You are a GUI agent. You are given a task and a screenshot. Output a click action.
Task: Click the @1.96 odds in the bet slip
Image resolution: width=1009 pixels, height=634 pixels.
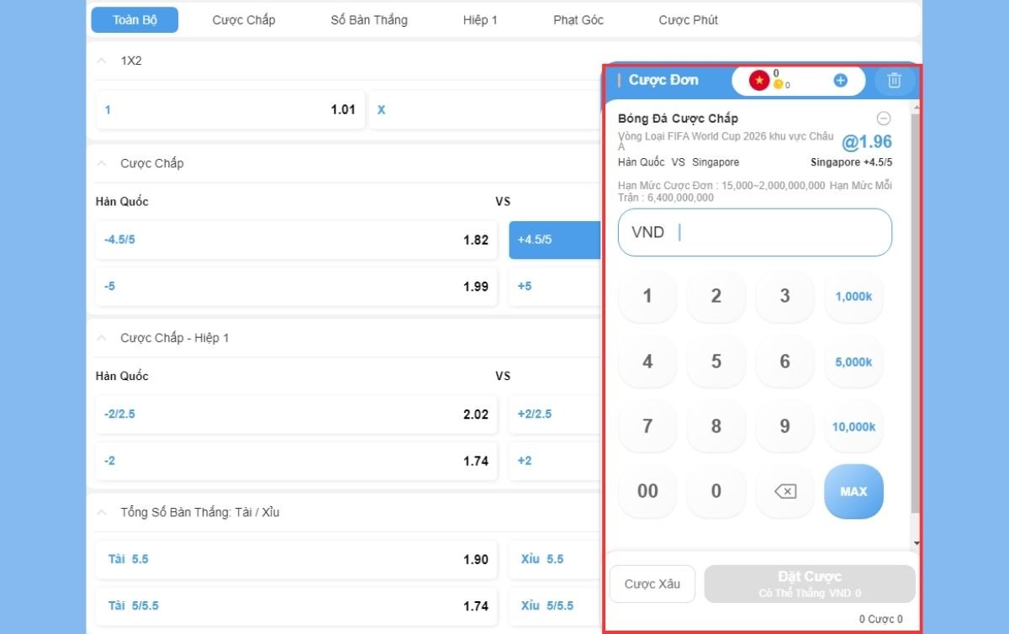pos(867,142)
